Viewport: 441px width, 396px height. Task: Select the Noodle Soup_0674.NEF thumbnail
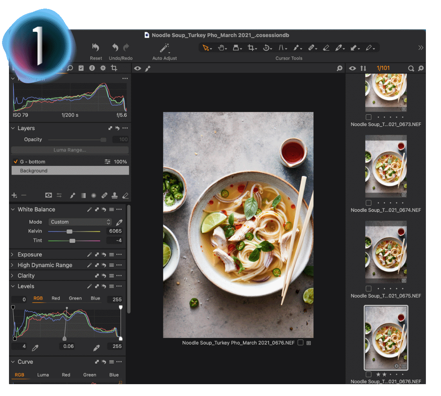pos(385,166)
